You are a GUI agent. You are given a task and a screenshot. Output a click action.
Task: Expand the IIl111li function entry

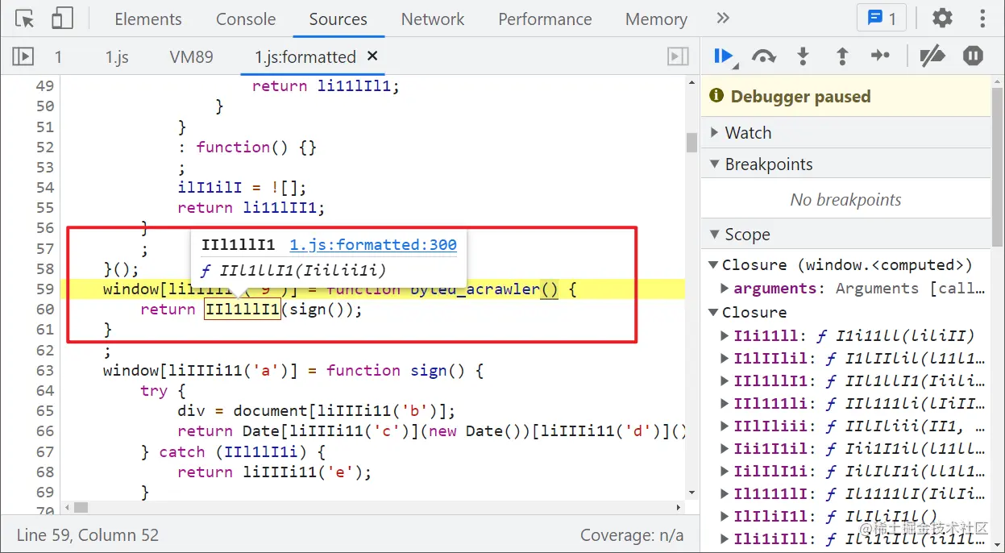725,403
